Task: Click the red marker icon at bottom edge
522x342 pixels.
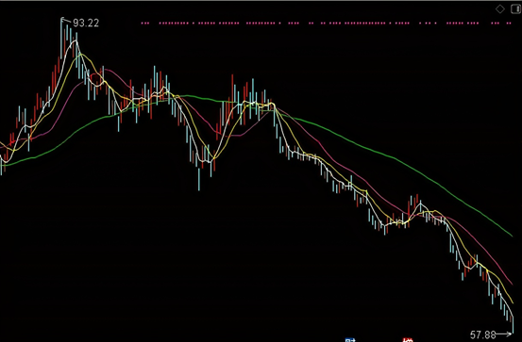Action: pyautogui.click(x=408, y=340)
